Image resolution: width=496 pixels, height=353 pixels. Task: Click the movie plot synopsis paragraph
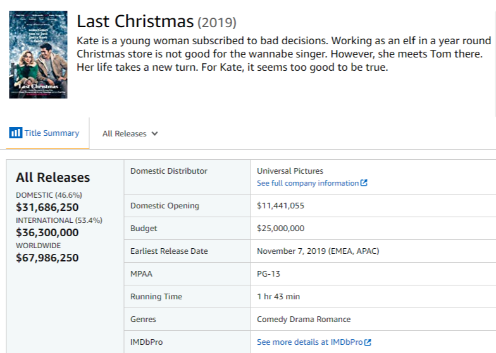pos(283,54)
